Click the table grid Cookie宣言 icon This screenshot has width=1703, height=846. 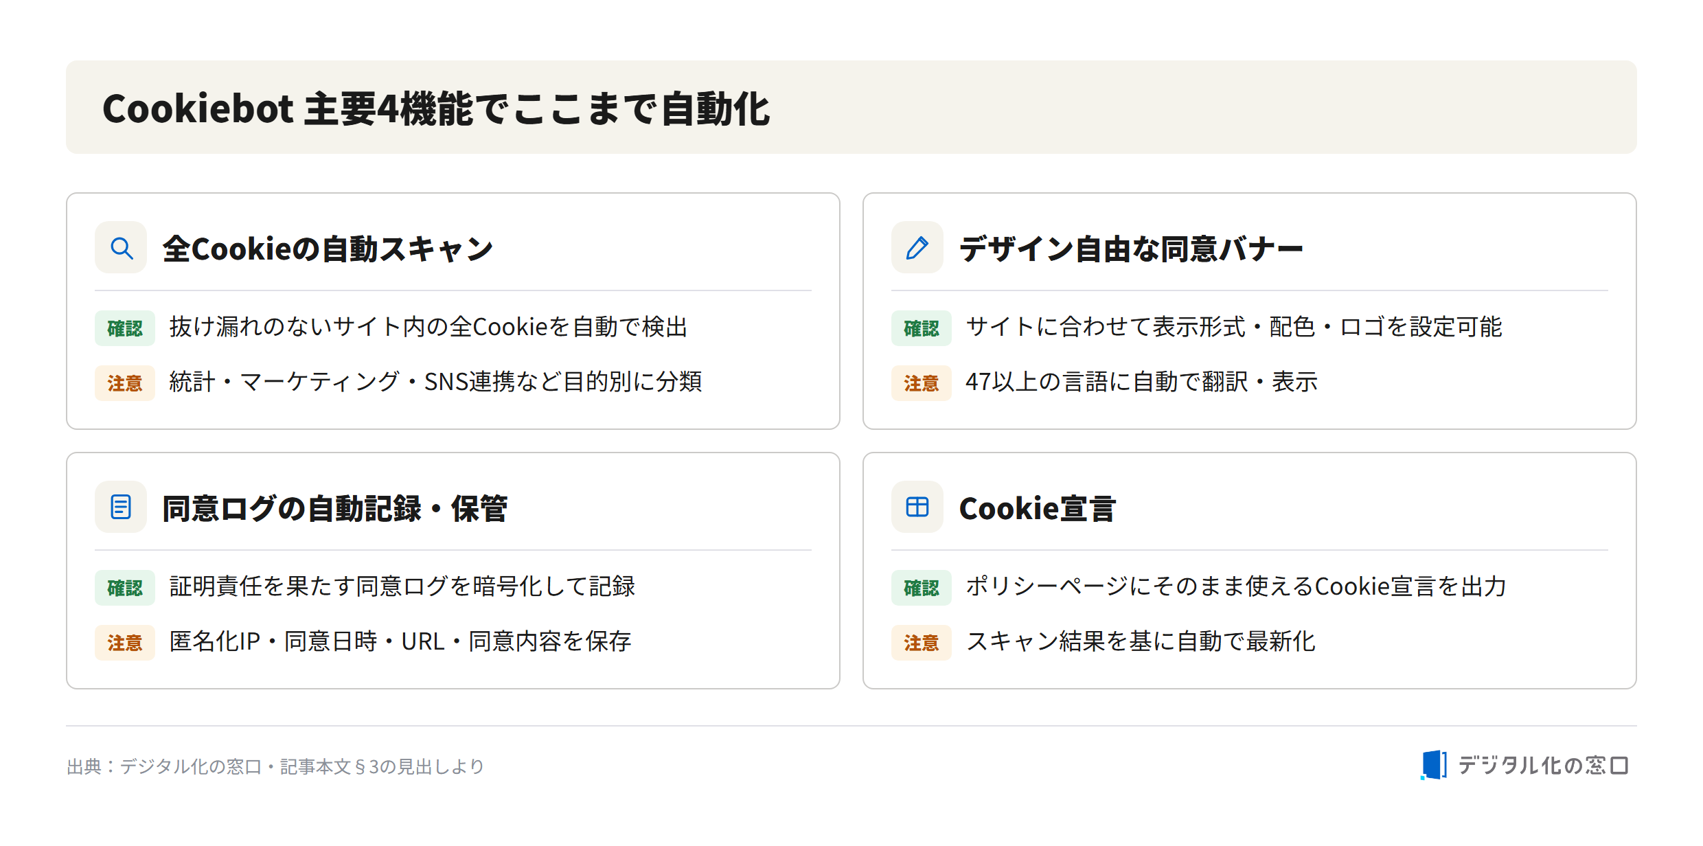click(917, 507)
